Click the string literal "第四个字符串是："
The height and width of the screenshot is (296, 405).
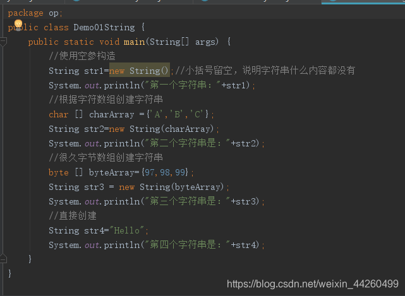pos(187,245)
